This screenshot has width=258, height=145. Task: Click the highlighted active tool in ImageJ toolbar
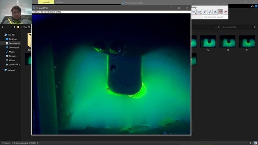coord(221,12)
